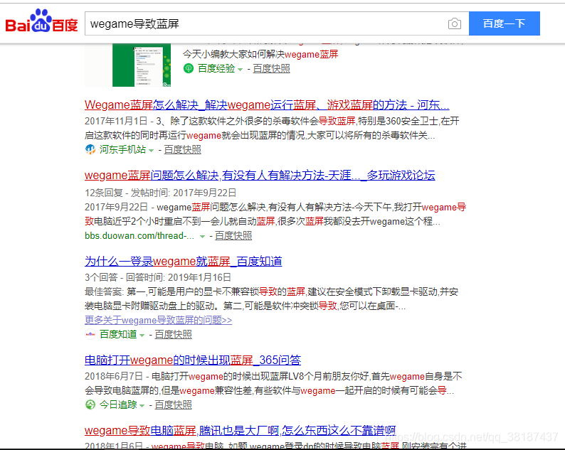Click the Baidu logo
565x450 pixels.
[41, 21]
